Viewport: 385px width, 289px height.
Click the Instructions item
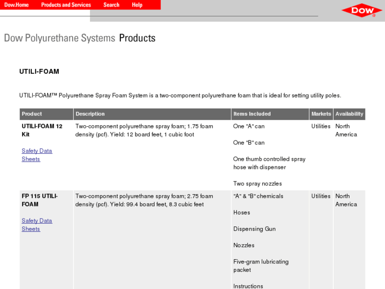tap(248, 286)
